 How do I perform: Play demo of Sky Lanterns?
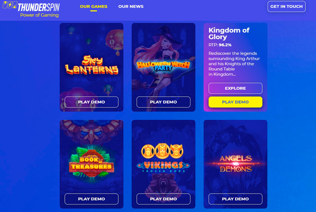click(x=91, y=102)
